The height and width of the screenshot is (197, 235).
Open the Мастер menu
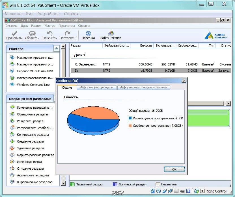(x=50, y=26)
